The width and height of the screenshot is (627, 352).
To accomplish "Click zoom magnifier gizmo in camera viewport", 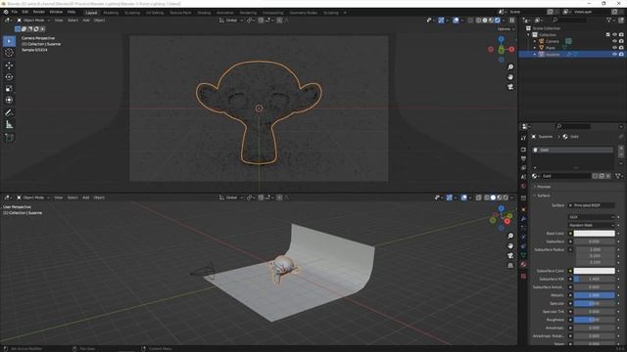I will pyautogui.click(x=510, y=67).
